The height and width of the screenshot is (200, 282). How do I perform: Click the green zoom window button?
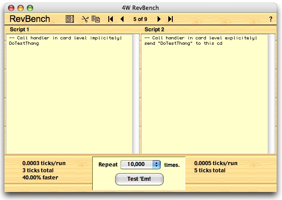(30, 8)
